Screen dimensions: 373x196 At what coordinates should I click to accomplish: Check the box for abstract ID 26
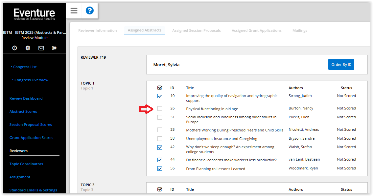point(160,108)
